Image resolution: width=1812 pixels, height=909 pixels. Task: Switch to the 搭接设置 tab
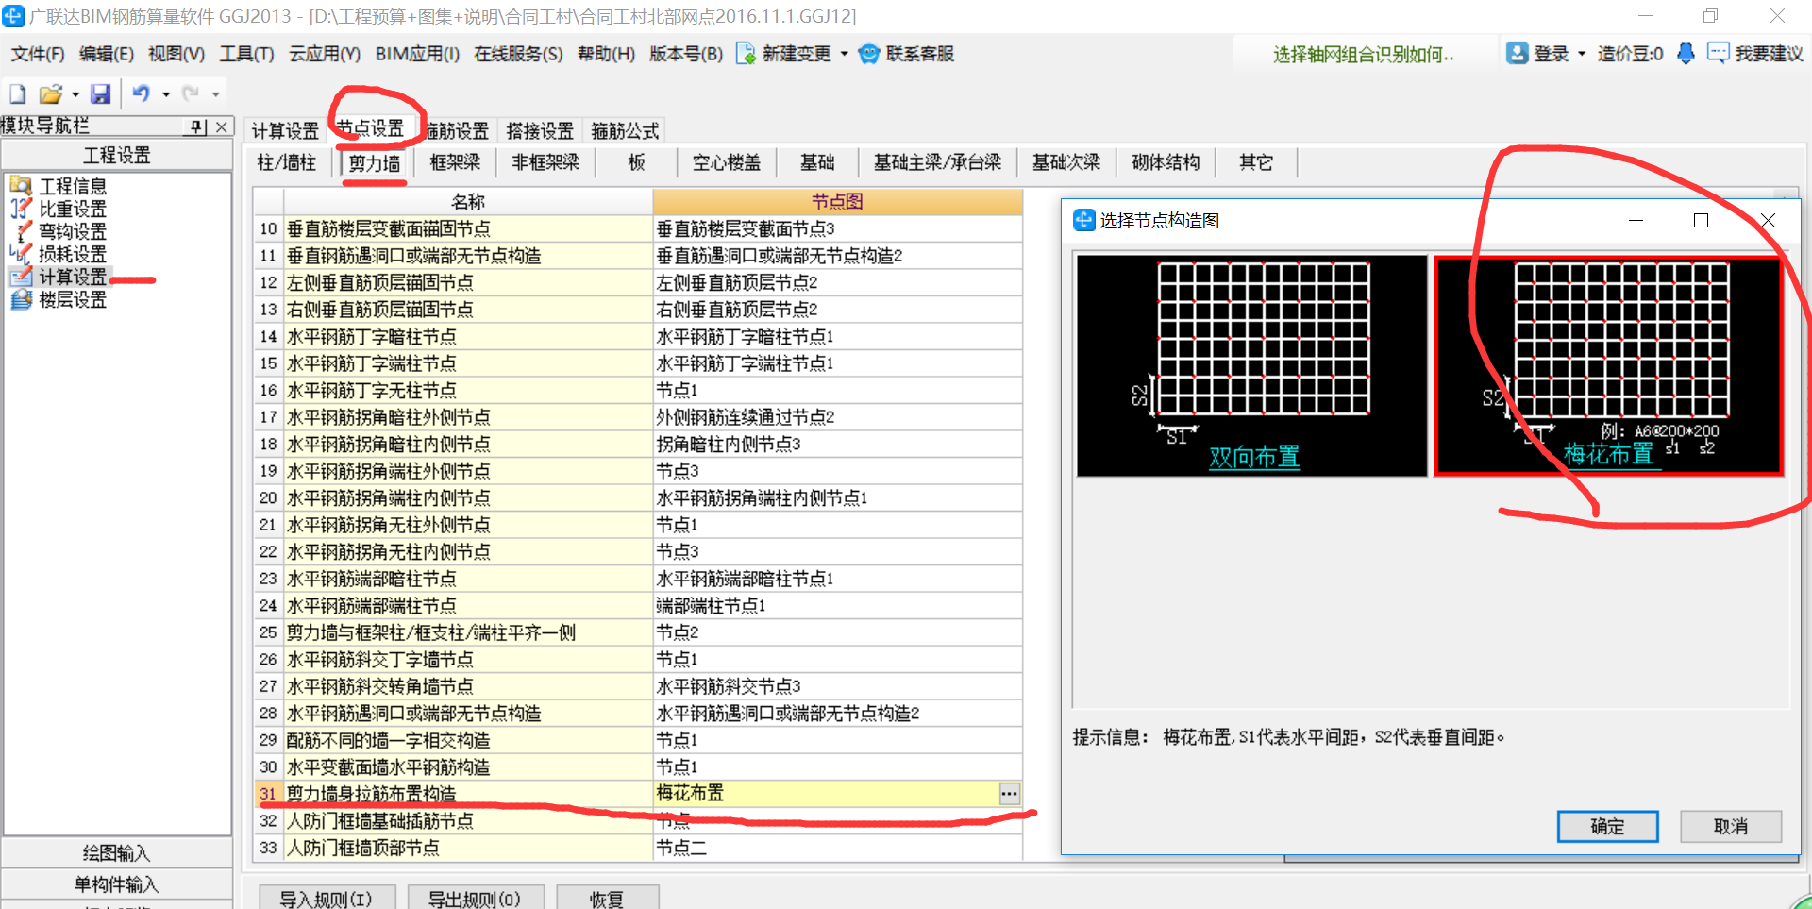540,130
